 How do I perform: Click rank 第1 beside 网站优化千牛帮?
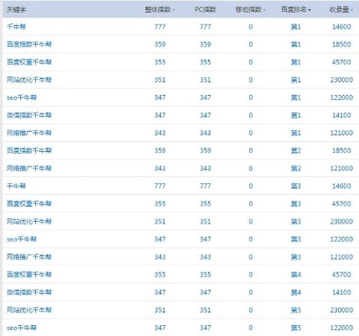(x=296, y=80)
